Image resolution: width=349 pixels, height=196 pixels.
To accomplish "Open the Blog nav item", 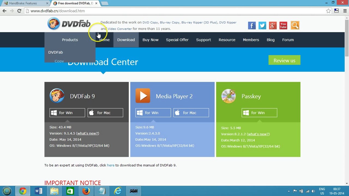I will tap(270, 40).
